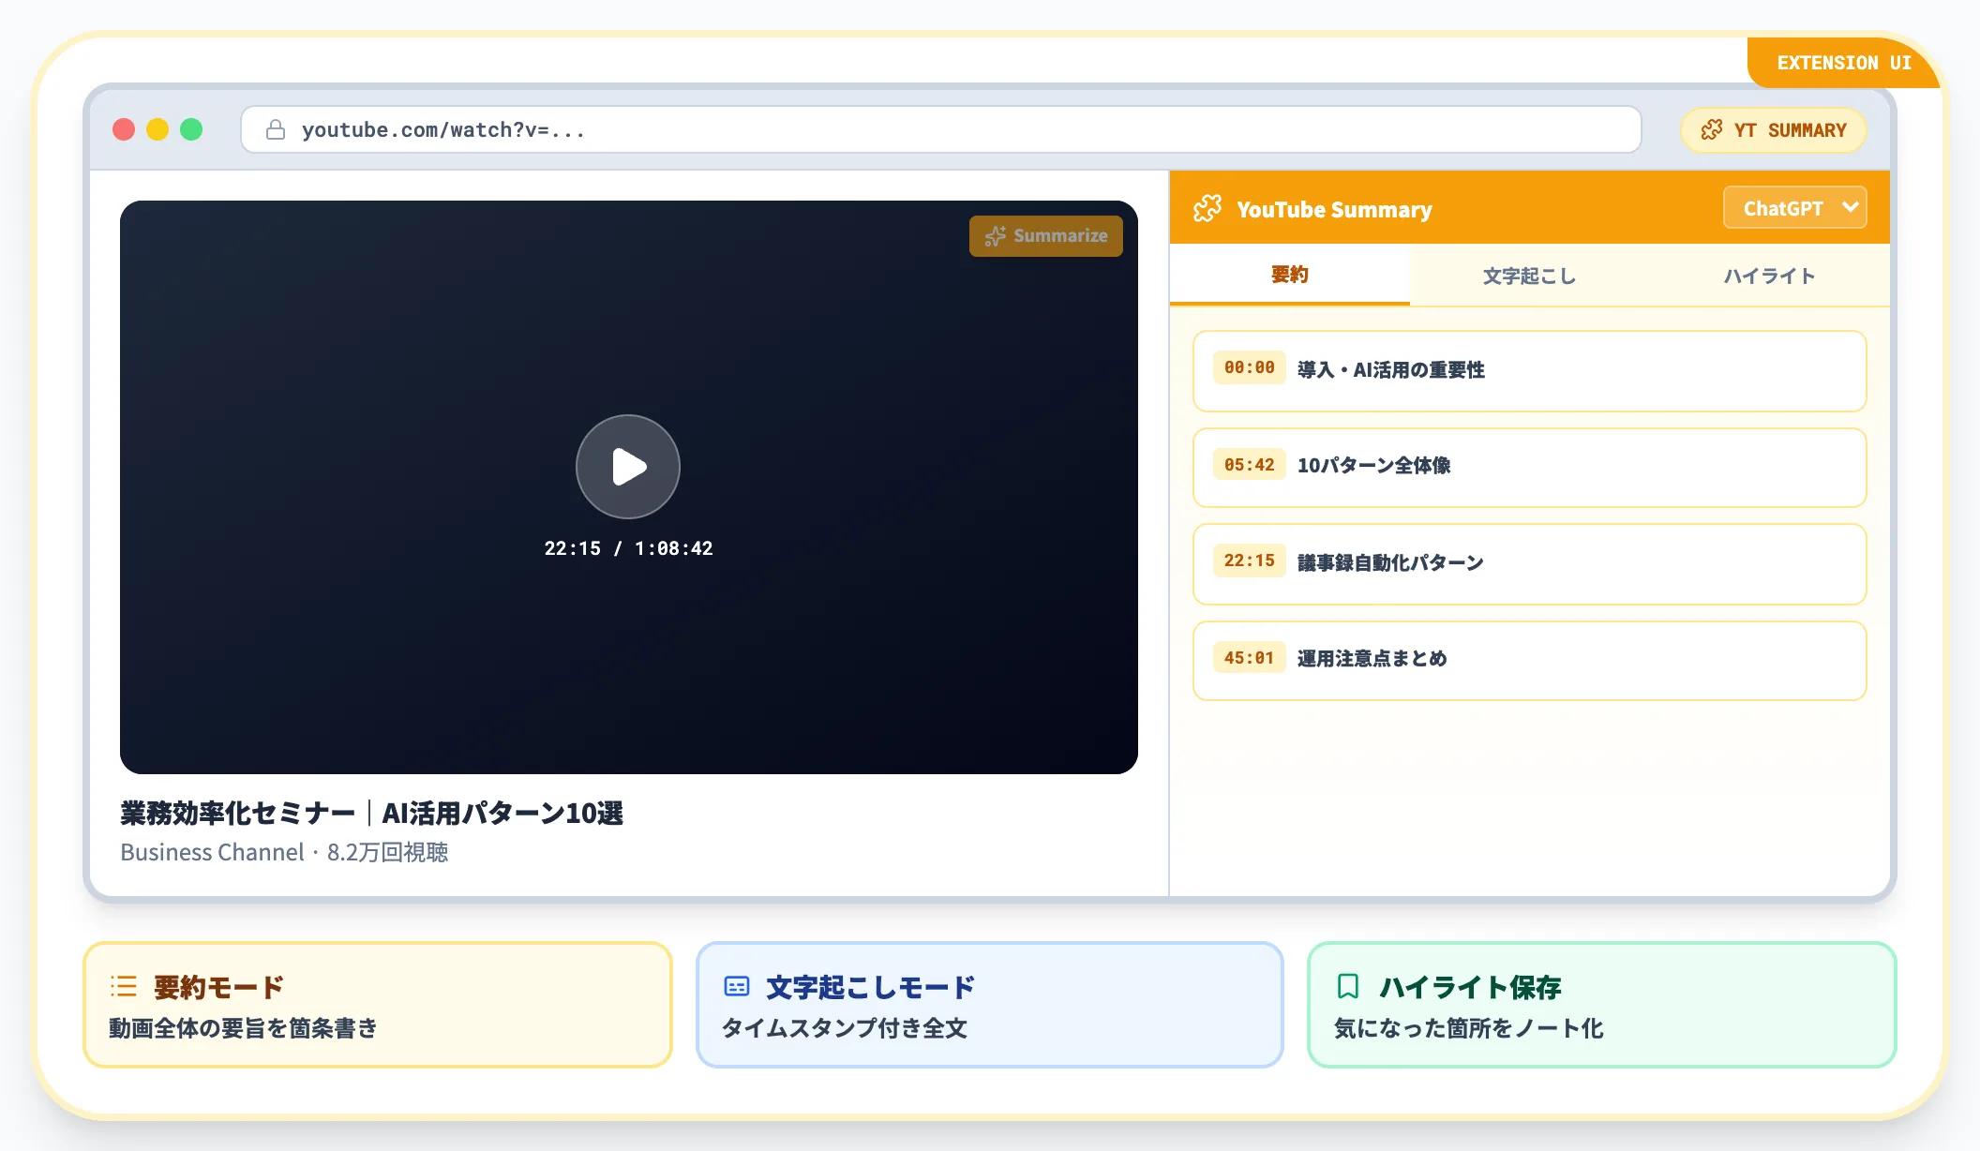Click the 要約モード card title
The height and width of the screenshot is (1151, 1980).
[218, 987]
